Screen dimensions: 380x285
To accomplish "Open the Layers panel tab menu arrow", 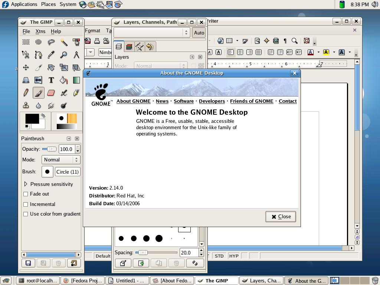I will [x=192, y=57].
